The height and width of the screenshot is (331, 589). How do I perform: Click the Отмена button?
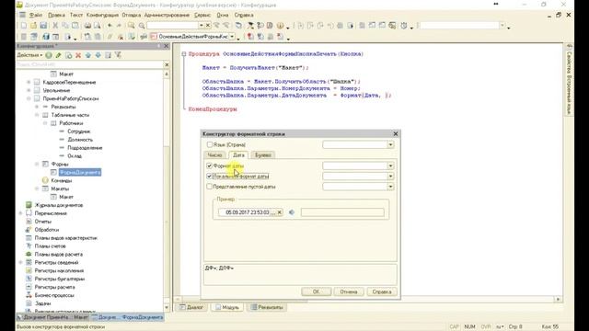point(349,291)
